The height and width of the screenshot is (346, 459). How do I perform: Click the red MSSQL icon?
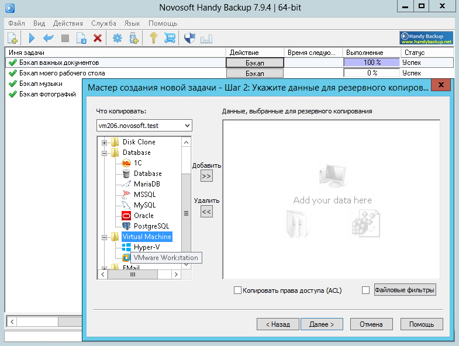point(126,195)
